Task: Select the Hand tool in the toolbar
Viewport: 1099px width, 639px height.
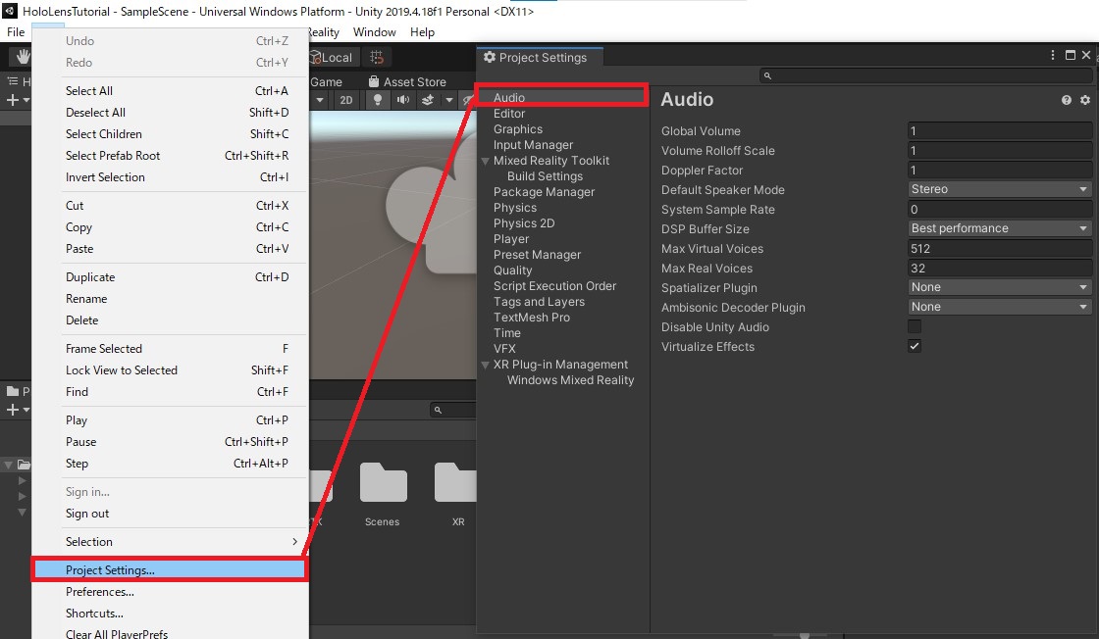Action: tap(22, 57)
